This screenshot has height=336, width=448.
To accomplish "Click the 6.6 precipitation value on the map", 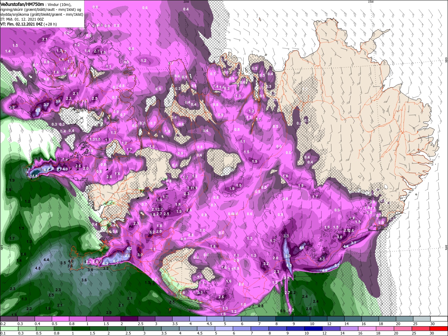I will tap(46, 169).
